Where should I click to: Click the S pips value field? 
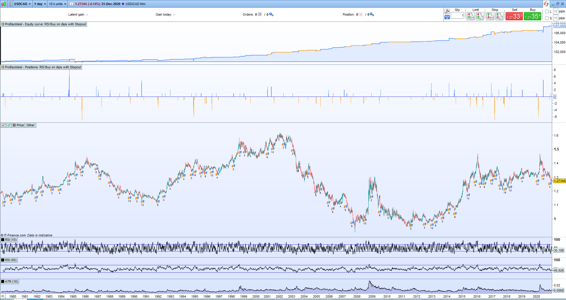555,18
